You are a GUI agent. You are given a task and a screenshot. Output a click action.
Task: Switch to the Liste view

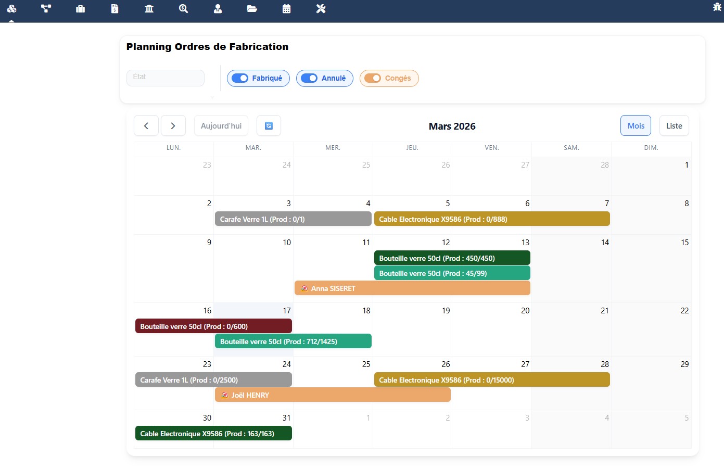(674, 126)
